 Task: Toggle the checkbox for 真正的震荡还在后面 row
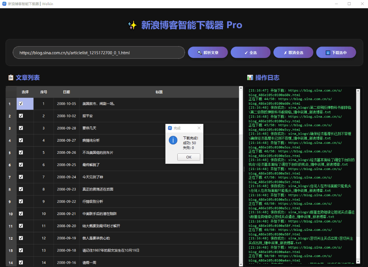click(x=21, y=189)
